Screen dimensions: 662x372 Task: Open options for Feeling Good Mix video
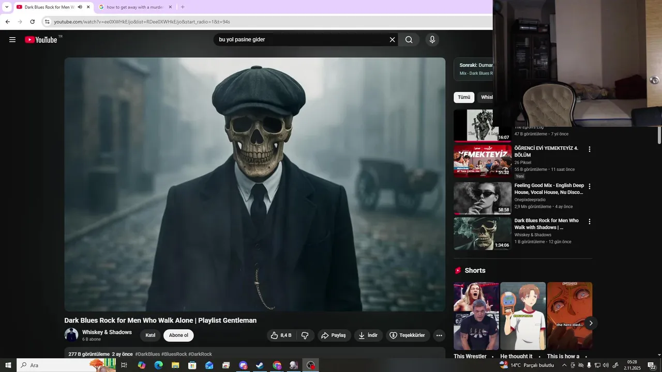[589, 186]
